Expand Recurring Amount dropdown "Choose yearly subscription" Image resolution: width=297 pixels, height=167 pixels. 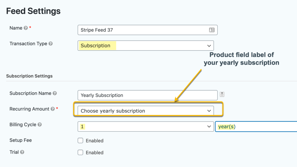(x=146, y=111)
